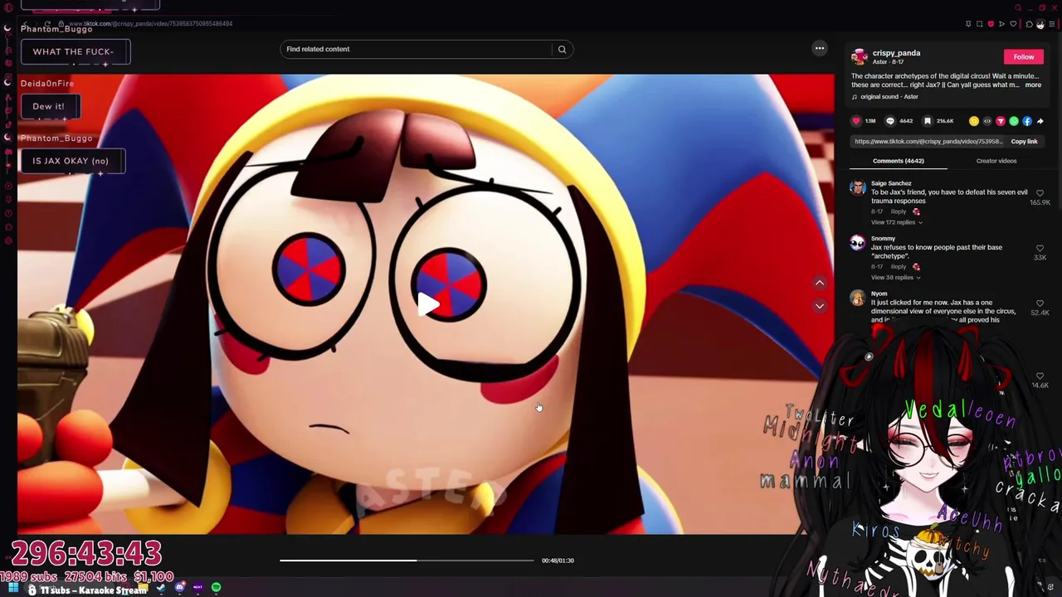Like the comment with 14.6K likes
The image size is (1062, 597).
[1040, 376]
